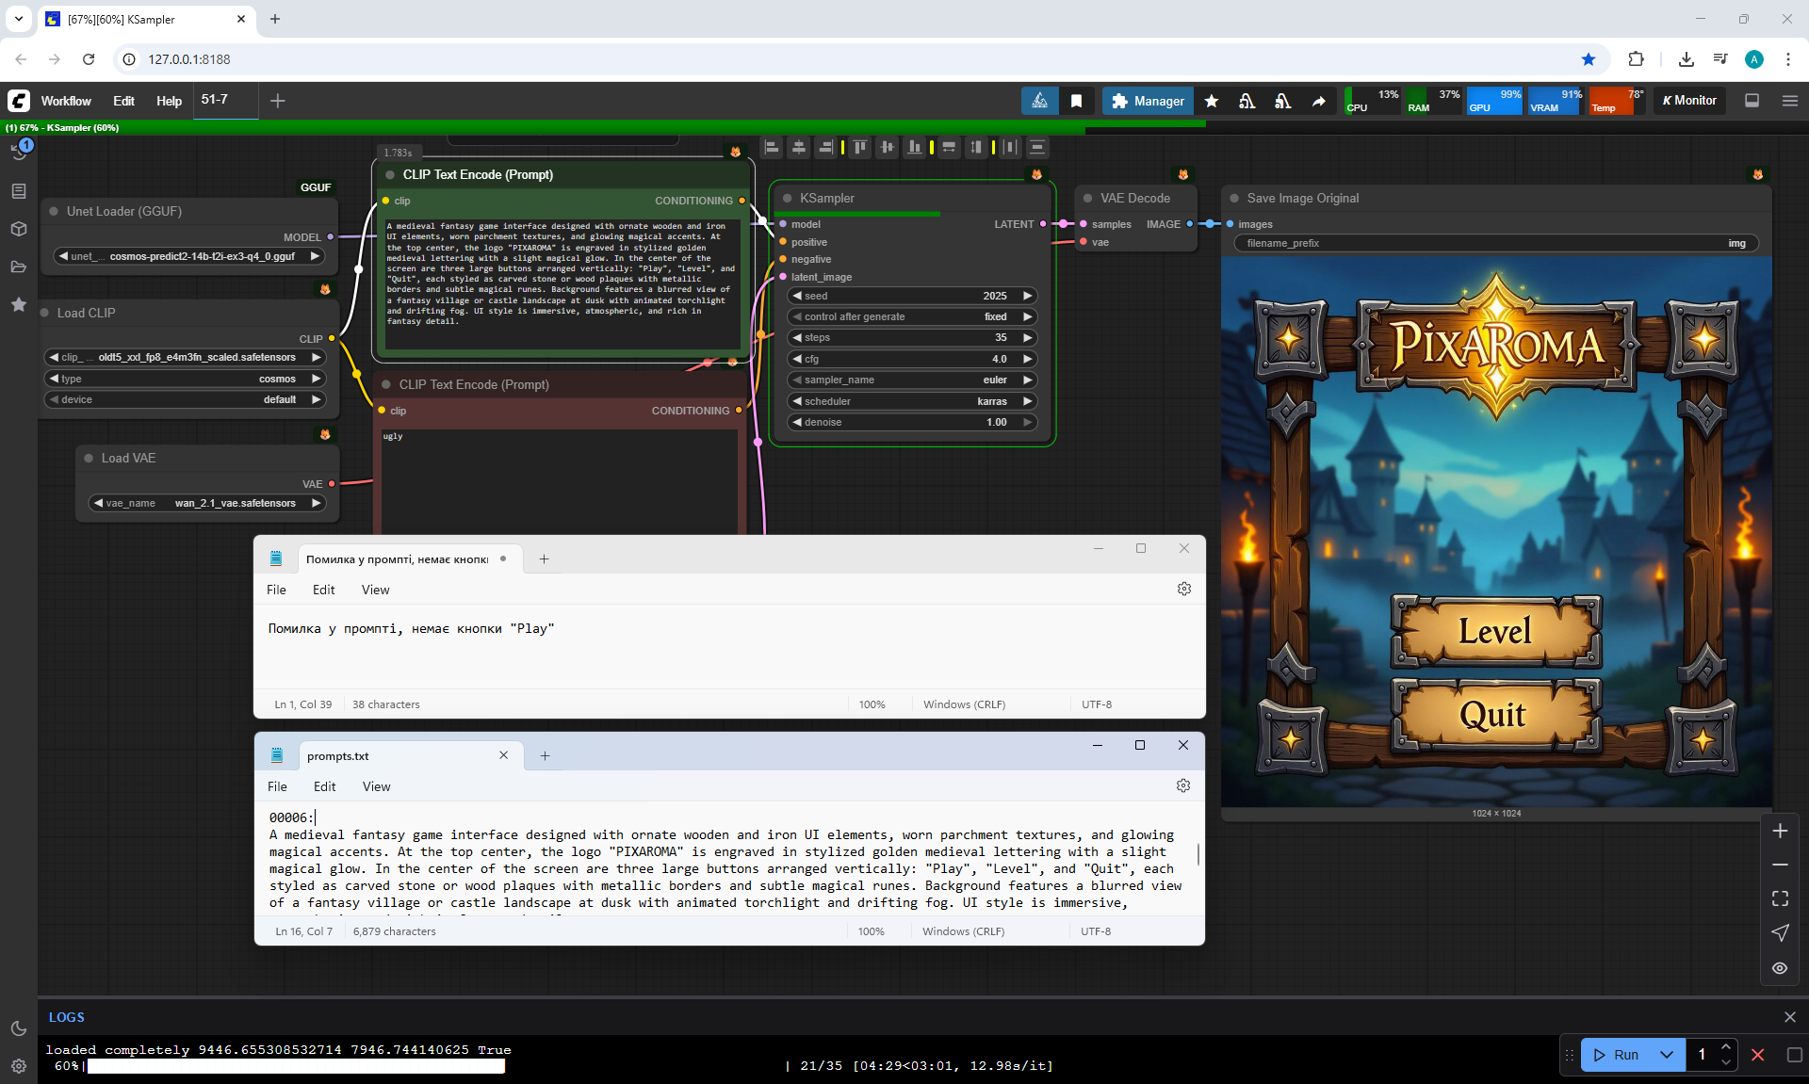Click the Manager button
Image resolution: width=1809 pixels, height=1084 pixels.
tap(1148, 101)
